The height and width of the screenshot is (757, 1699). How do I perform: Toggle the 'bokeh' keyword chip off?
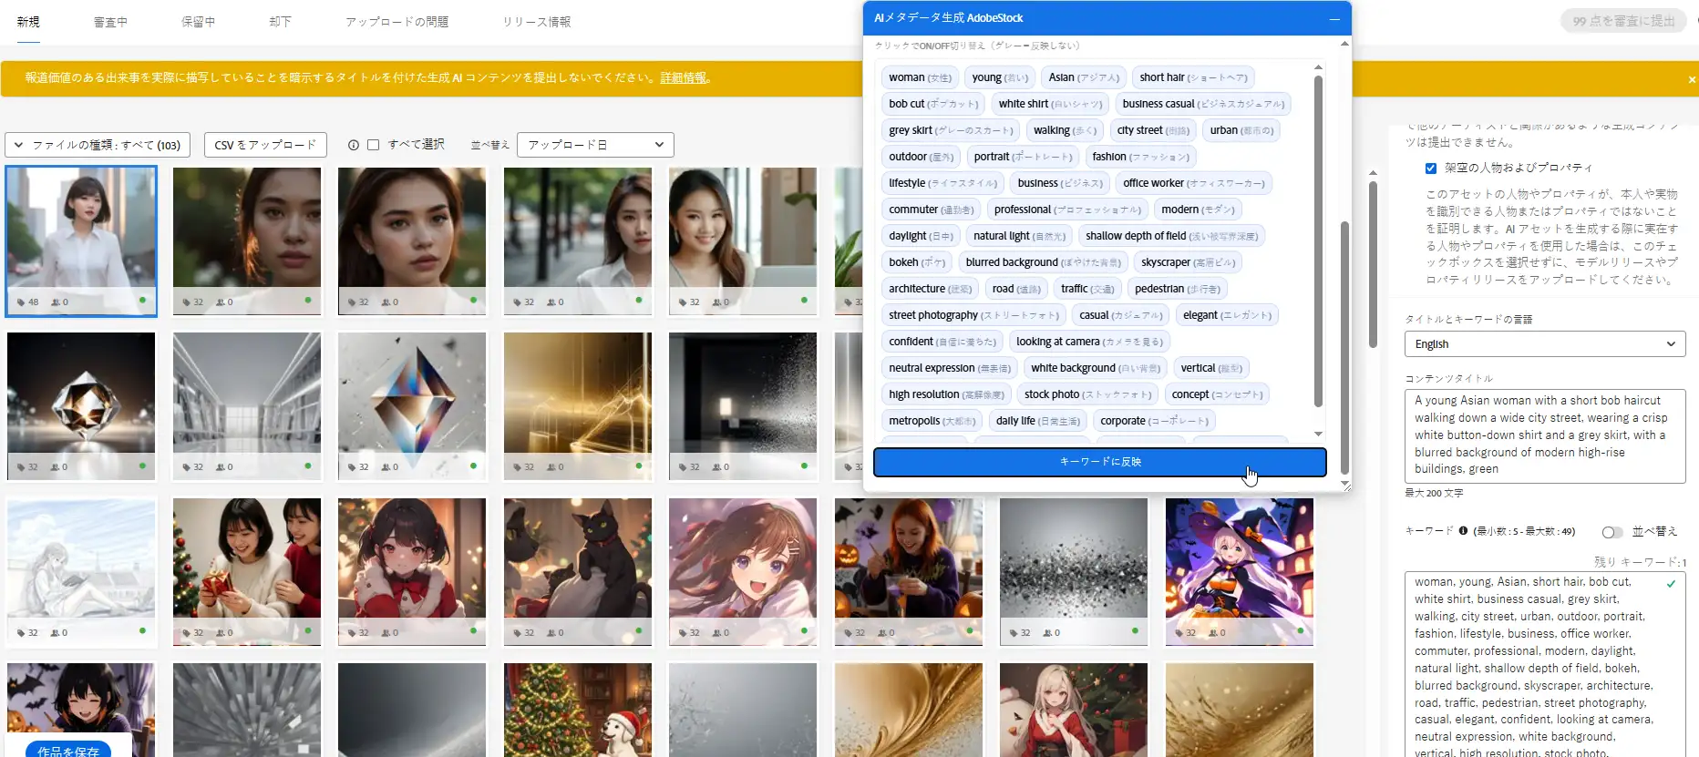click(917, 262)
